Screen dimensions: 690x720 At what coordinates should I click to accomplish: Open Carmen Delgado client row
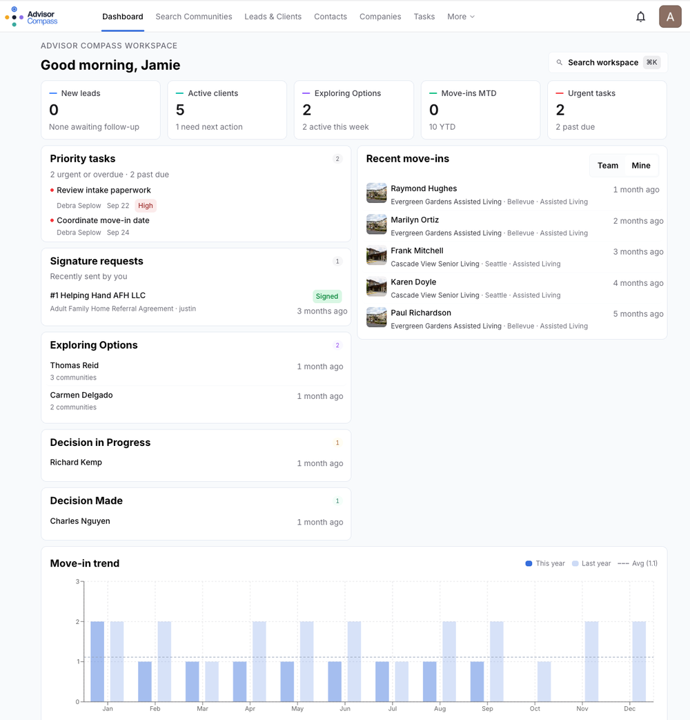point(196,401)
